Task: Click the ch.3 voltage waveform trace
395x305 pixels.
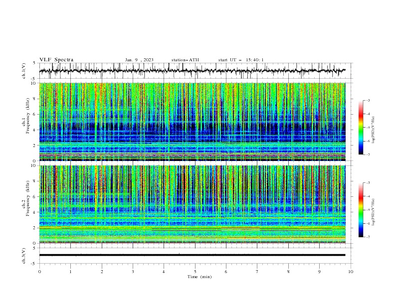Action: (192, 255)
